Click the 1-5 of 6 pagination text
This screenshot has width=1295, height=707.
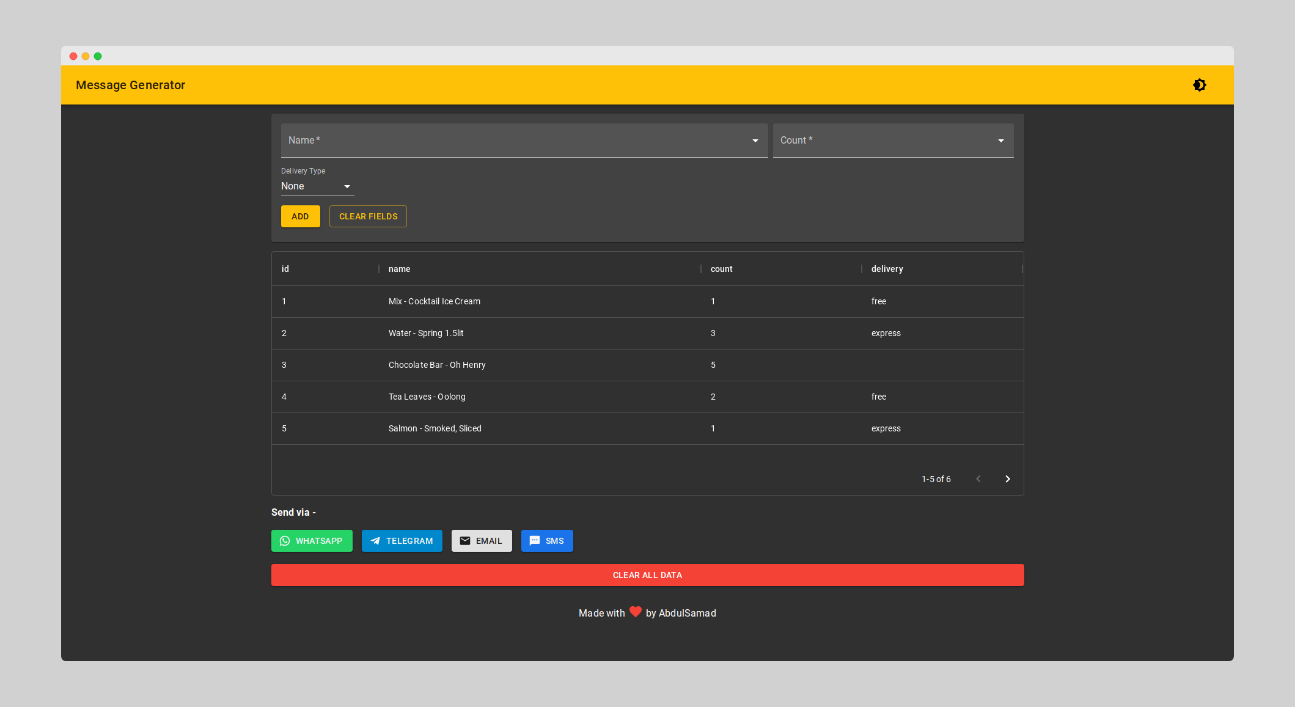(936, 479)
